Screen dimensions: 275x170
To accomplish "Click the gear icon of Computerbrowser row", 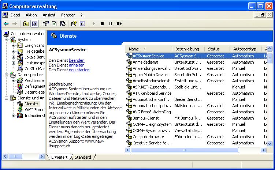I will point(129,137).
